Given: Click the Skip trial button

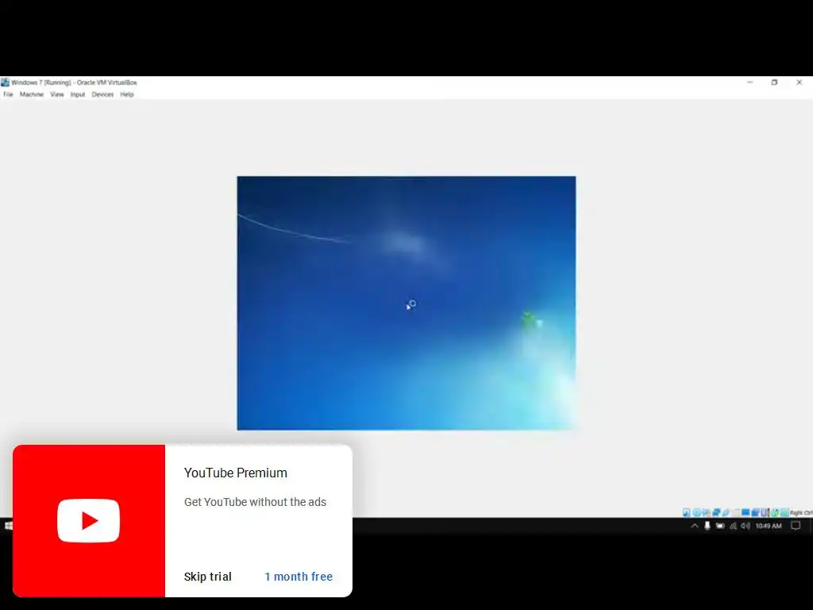Looking at the screenshot, I should [207, 577].
